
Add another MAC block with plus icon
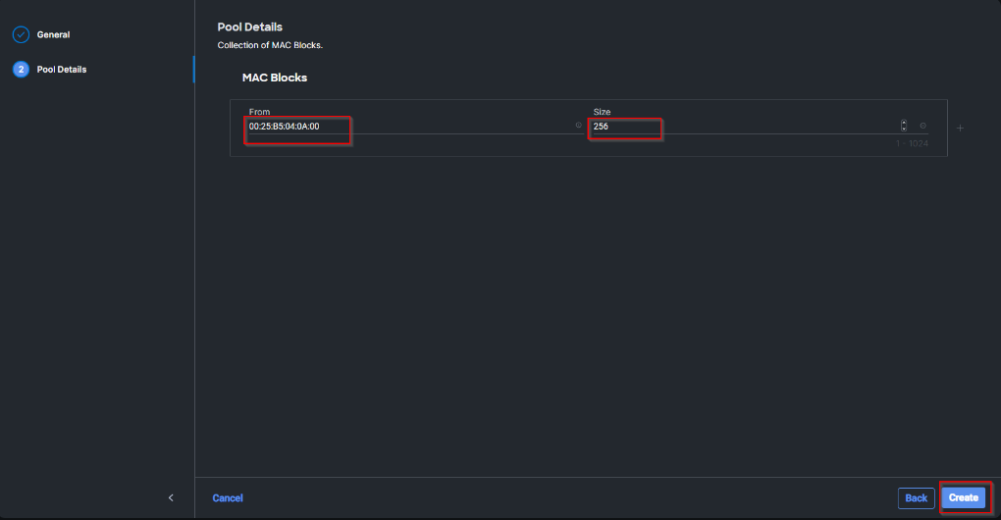(960, 128)
